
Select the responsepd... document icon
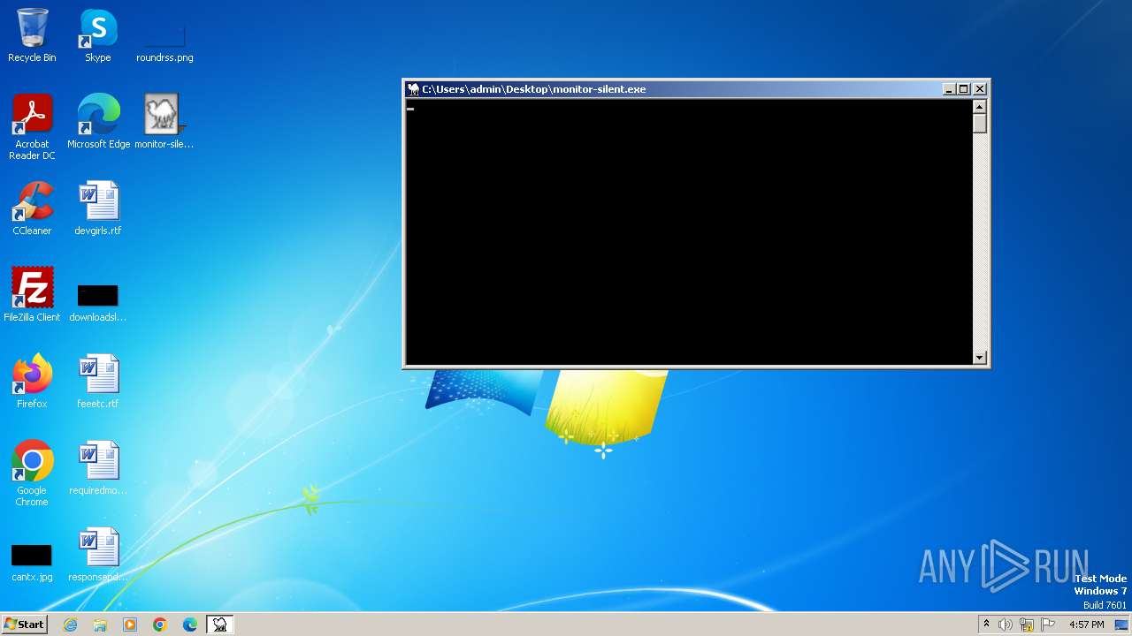[98, 555]
